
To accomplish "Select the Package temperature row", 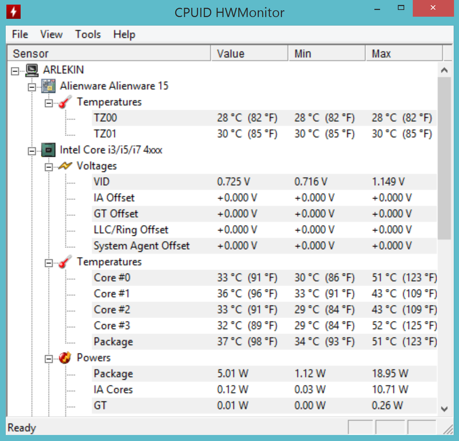I will 264,342.
